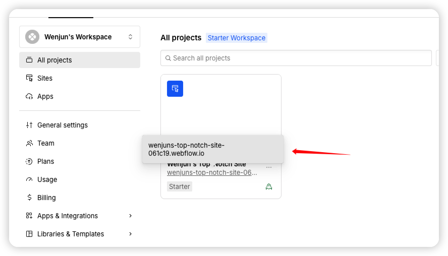The height and width of the screenshot is (256, 448).
Task: Click the Starter Workspace badge
Action: 236,38
